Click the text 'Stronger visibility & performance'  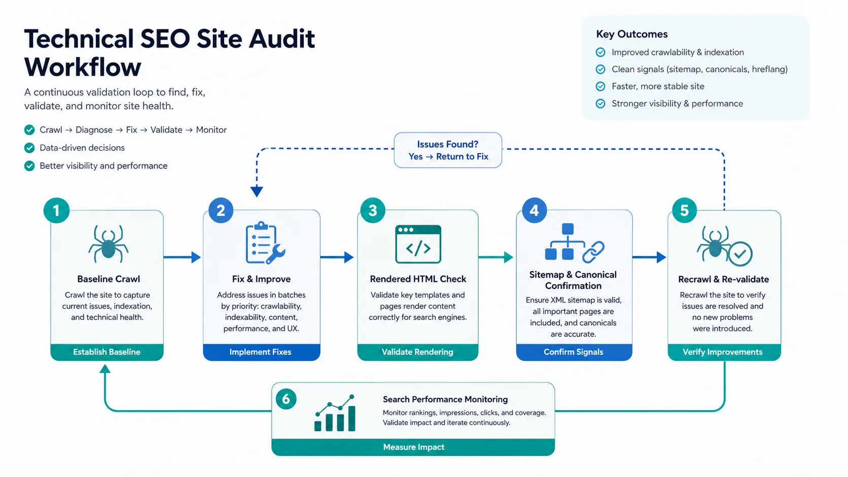tap(677, 103)
